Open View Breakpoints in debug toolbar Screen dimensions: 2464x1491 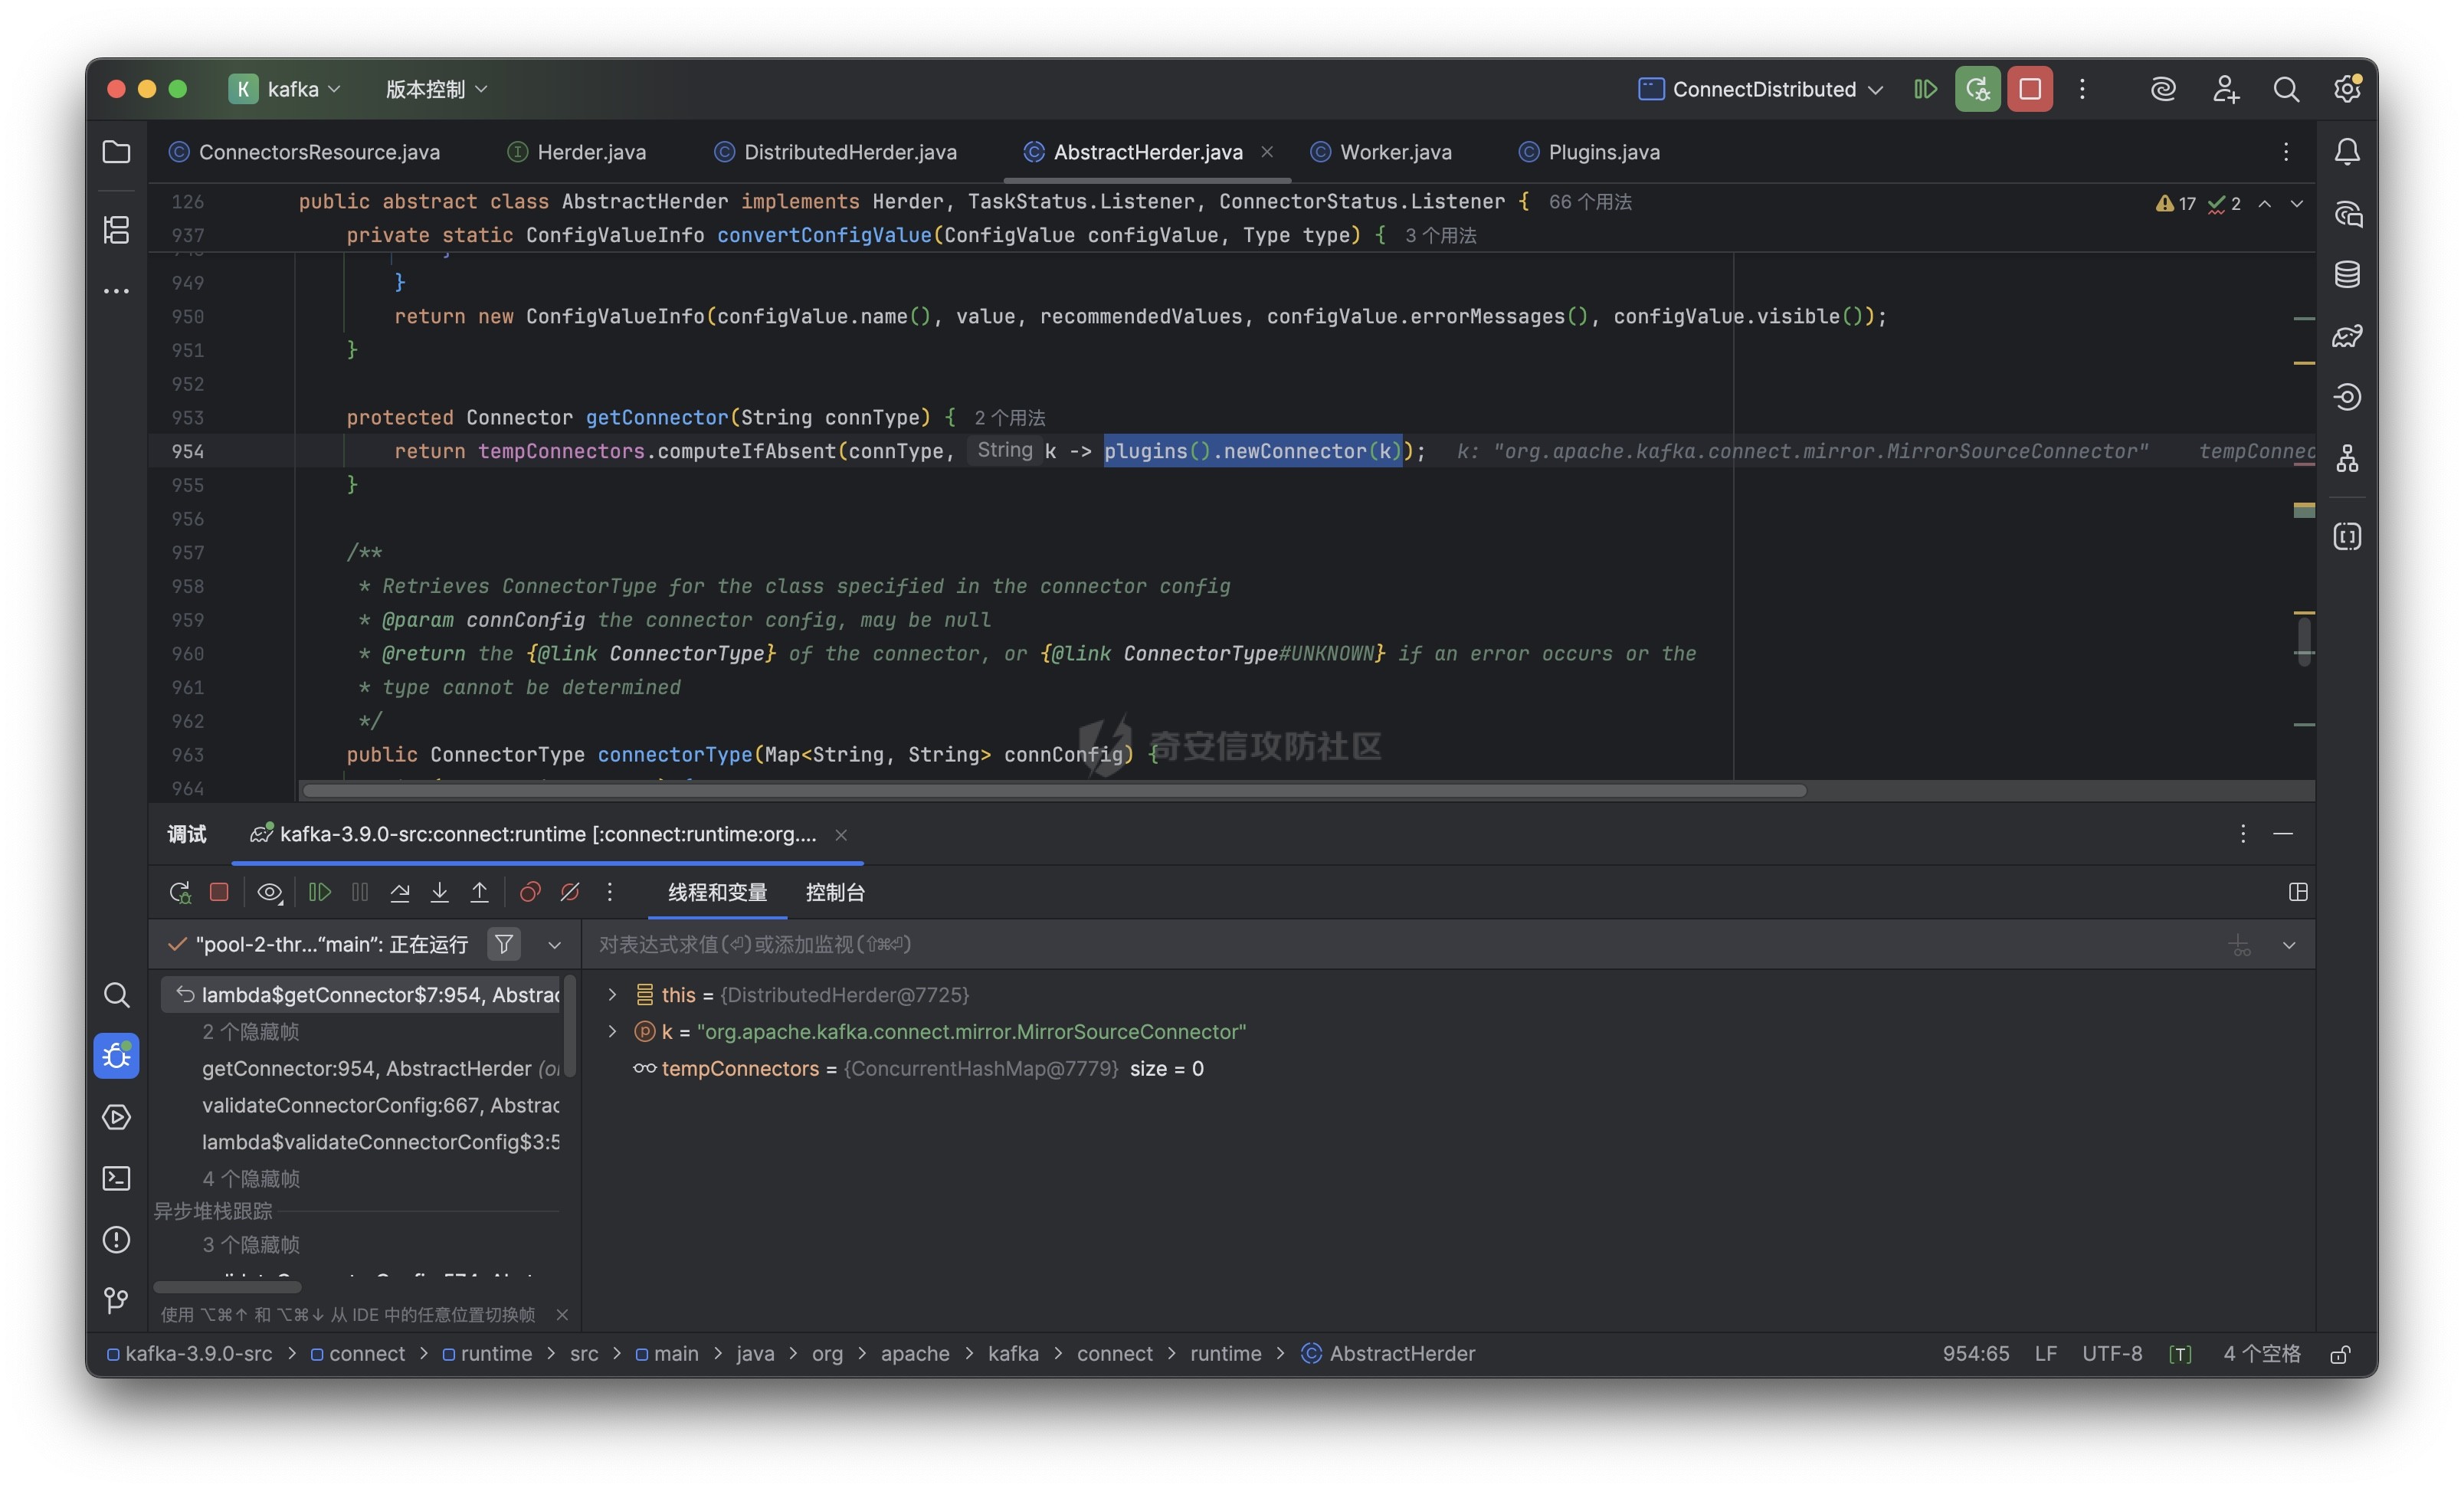530,892
